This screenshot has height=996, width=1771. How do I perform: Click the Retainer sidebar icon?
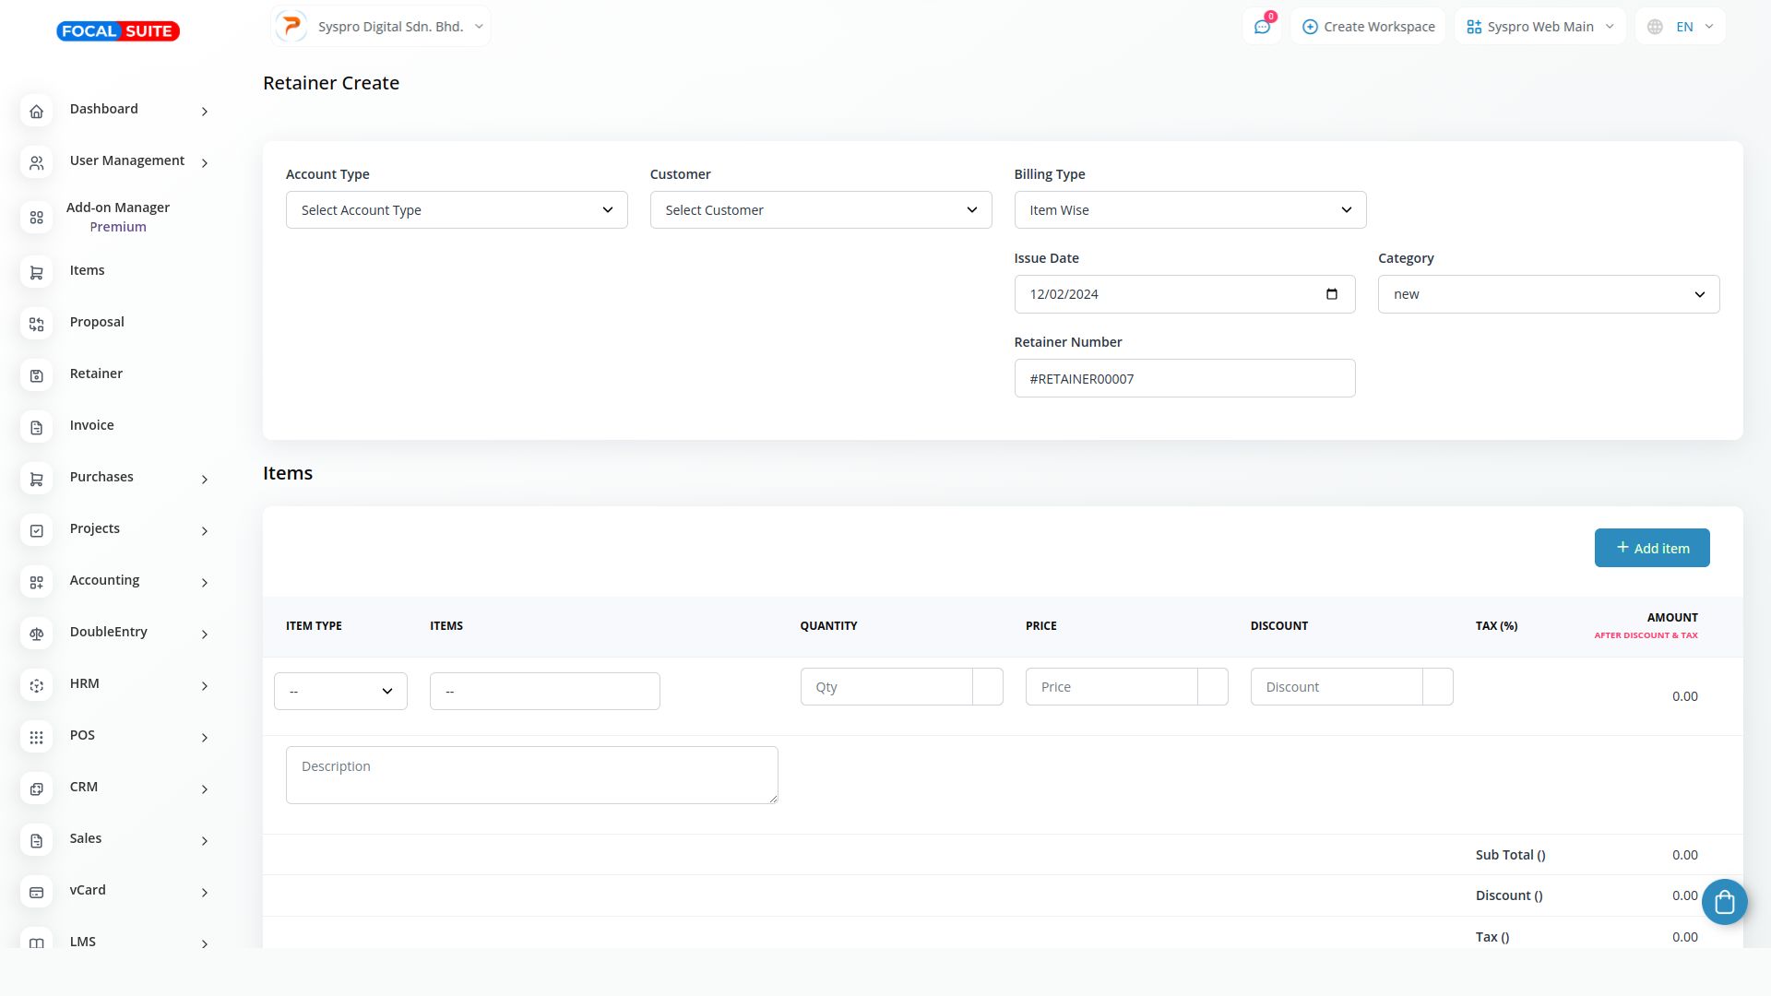click(37, 375)
